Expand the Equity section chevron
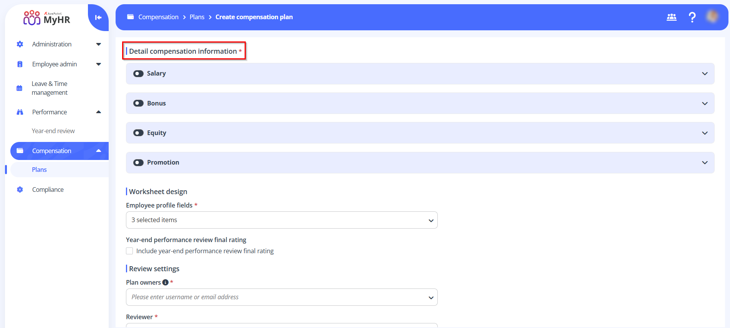Image resolution: width=730 pixels, height=328 pixels. pos(705,133)
